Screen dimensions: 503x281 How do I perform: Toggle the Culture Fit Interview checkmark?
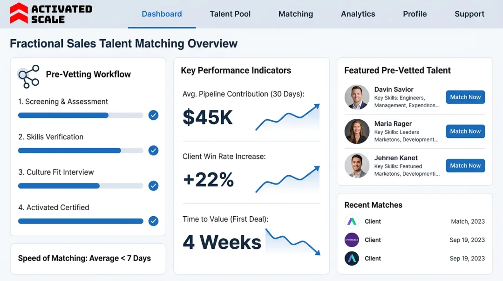click(x=153, y=185)
